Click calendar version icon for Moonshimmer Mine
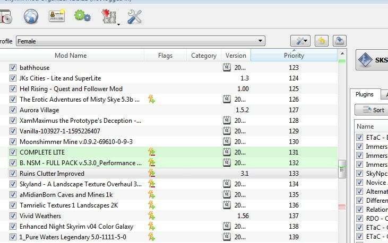The height and width of the screenshot is (243, 388). [227, 141]
